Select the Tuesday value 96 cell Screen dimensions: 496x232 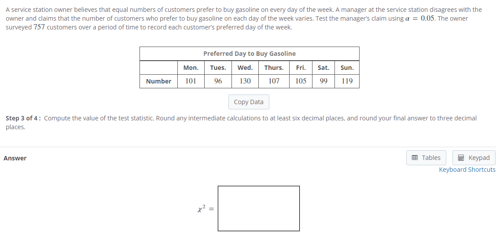[218, 81]
